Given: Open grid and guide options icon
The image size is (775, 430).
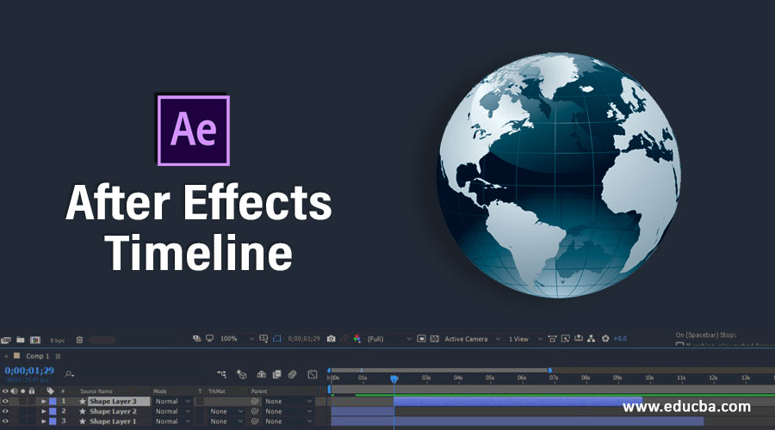Looking at the screenshot, I should (x=264, y=339).
